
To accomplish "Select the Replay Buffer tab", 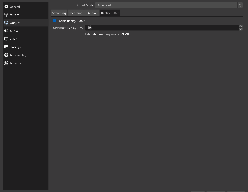I will pos(110,13).
